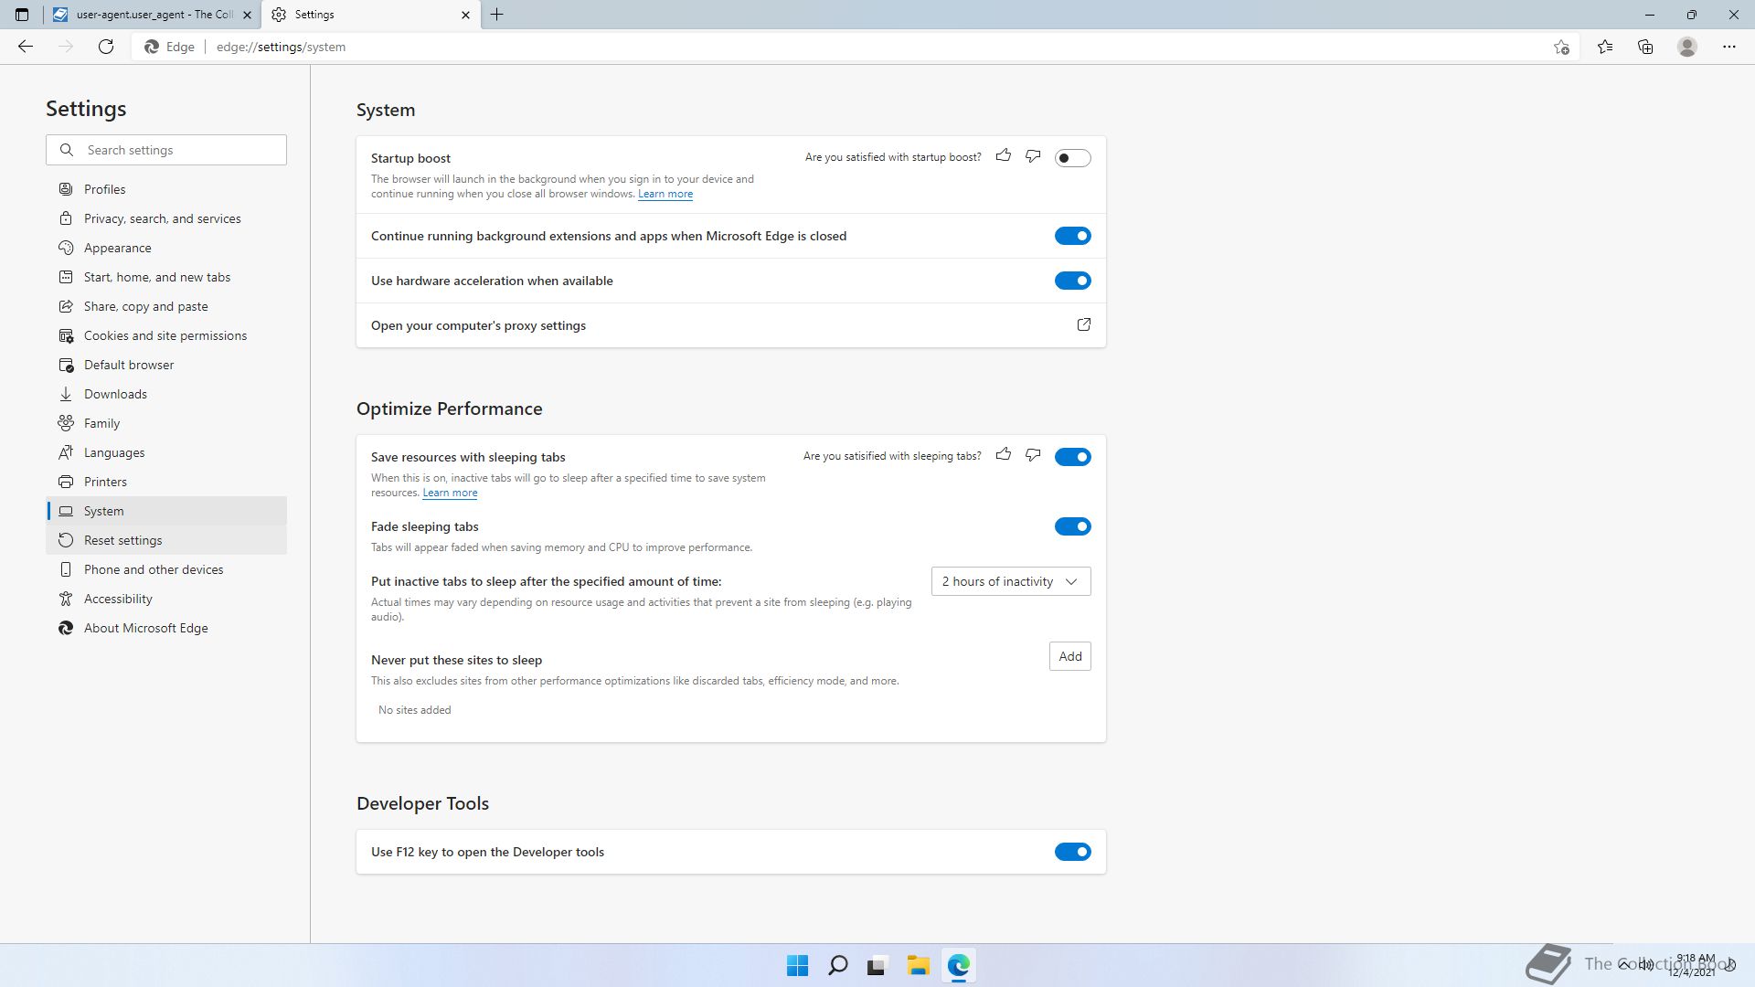Click the profile avatar icon
Screen dimensions: 1755x987
click(1686, 47)
